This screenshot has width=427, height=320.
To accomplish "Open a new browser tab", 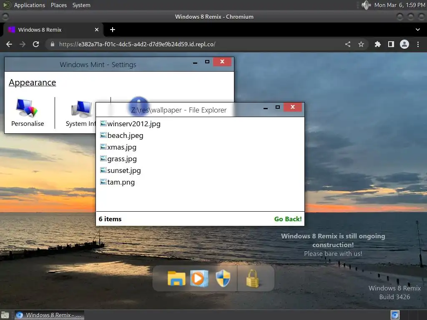I will (x=113, y=30).
